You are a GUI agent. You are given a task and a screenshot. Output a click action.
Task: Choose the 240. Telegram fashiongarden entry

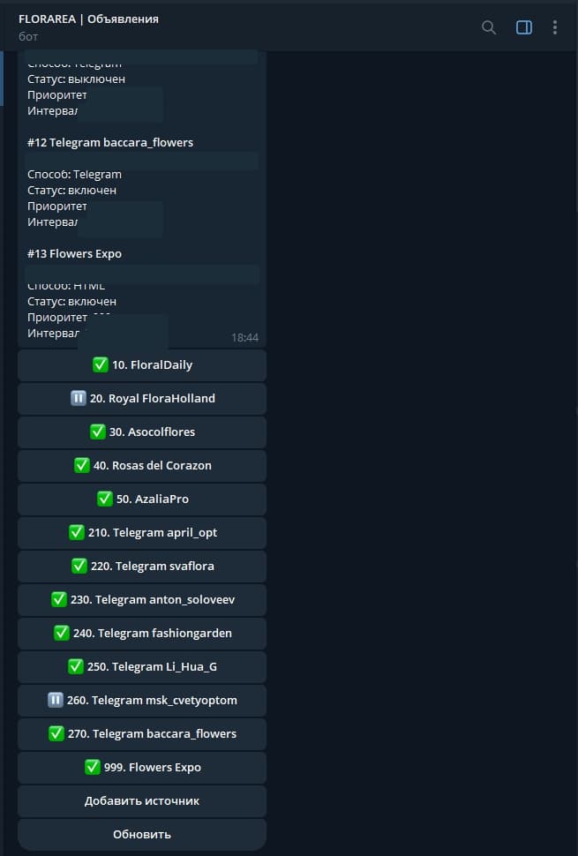click(142, 634)
